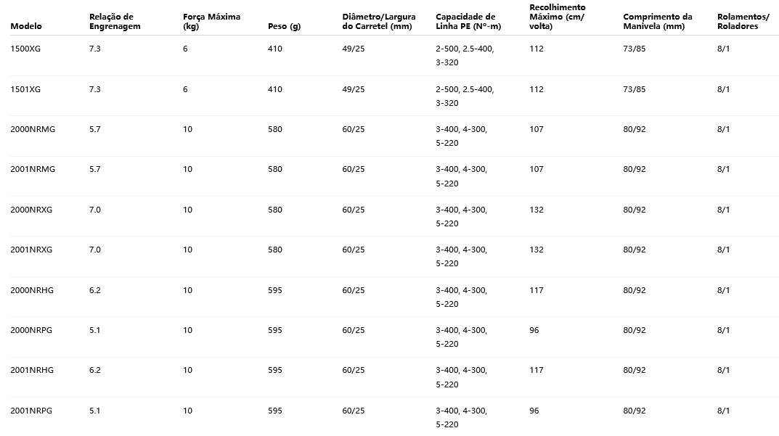The height and width of the screenshot is (436, 779).
Task: Select the 2001NRHG model cell
Action: [32, 370]
